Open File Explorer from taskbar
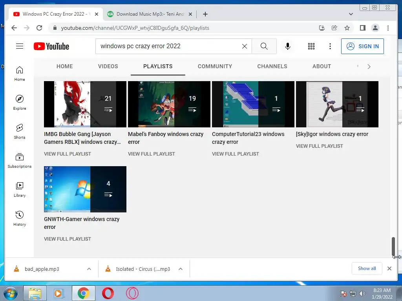The width and height of the screenshot is (402, 301). pyautogui.click(x=35, y=293)
